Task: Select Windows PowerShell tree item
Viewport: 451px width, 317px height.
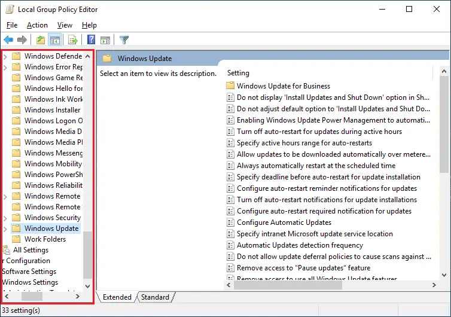Action: (53, 174)
